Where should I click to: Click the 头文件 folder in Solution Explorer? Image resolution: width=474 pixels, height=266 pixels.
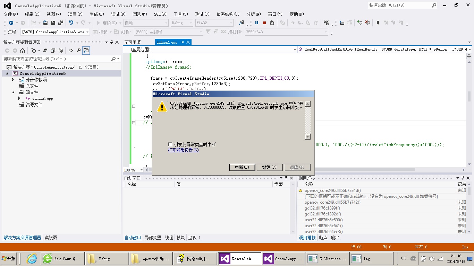click(32, 86)
